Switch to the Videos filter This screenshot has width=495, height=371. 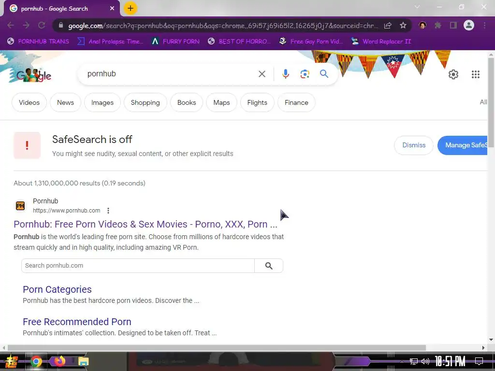click(29, 102)
